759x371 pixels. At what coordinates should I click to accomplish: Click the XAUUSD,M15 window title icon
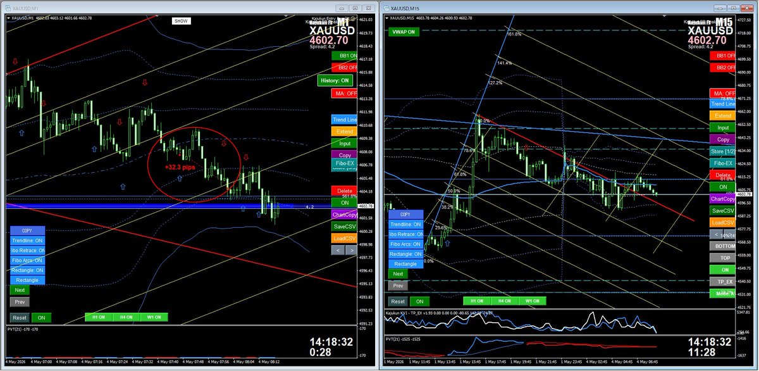pos(386,8)
